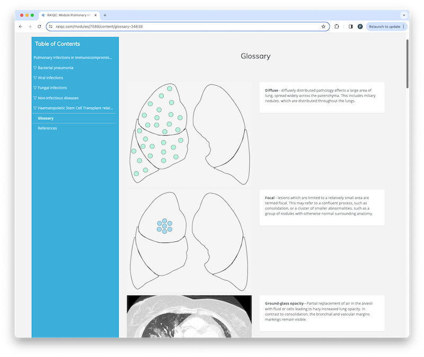Reload the page with the refresh icon
Image resolution: width=424 pixels, height=357 pixels.
[39, 27]
